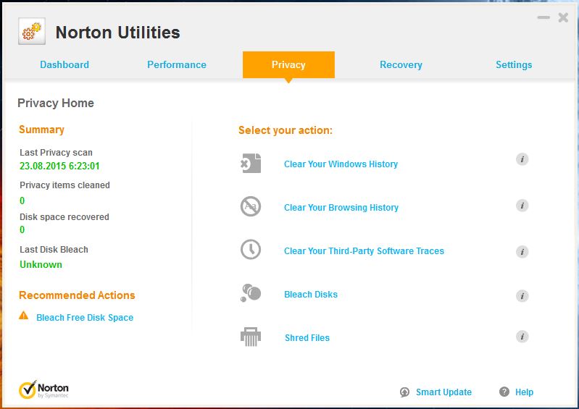Click the Summary heading
Screen dimensions: 579x409
coord(42,130)
